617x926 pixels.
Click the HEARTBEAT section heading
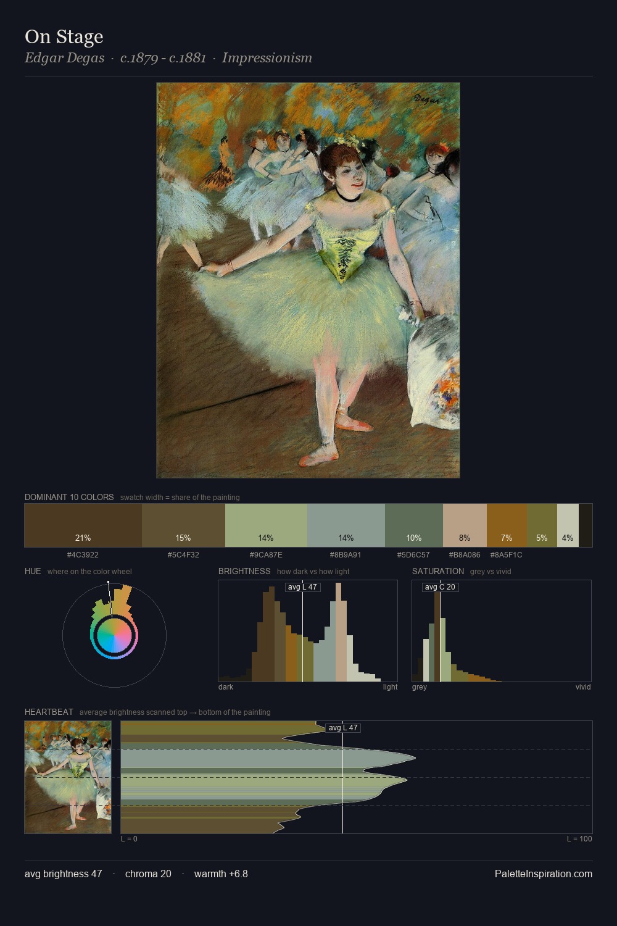click(x=49, y=712)
